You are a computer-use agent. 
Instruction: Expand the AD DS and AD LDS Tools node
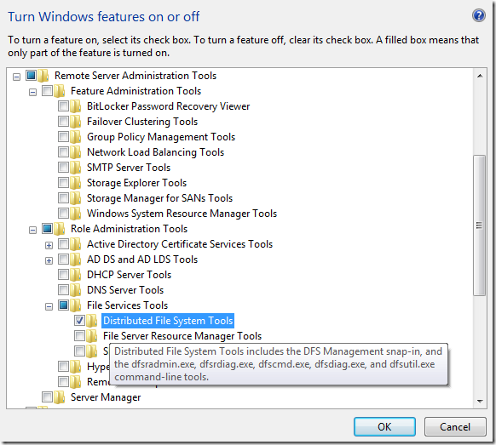pyautogui.click(x=49, y=260)
